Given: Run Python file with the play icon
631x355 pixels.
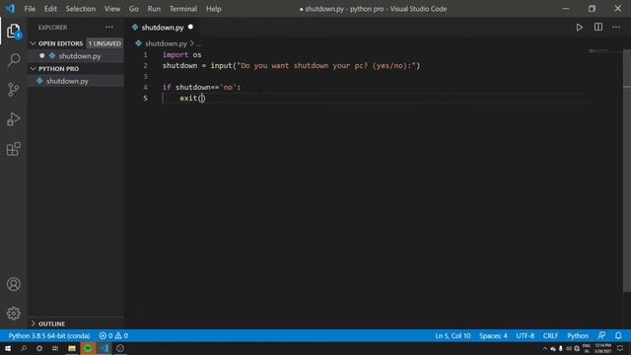Looking at the screenshot, I should pyautogui.click(x=579, y=28).
